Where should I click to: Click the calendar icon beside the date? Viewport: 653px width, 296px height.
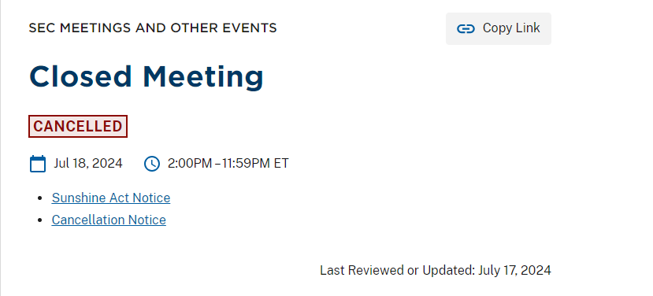[38, 164]
